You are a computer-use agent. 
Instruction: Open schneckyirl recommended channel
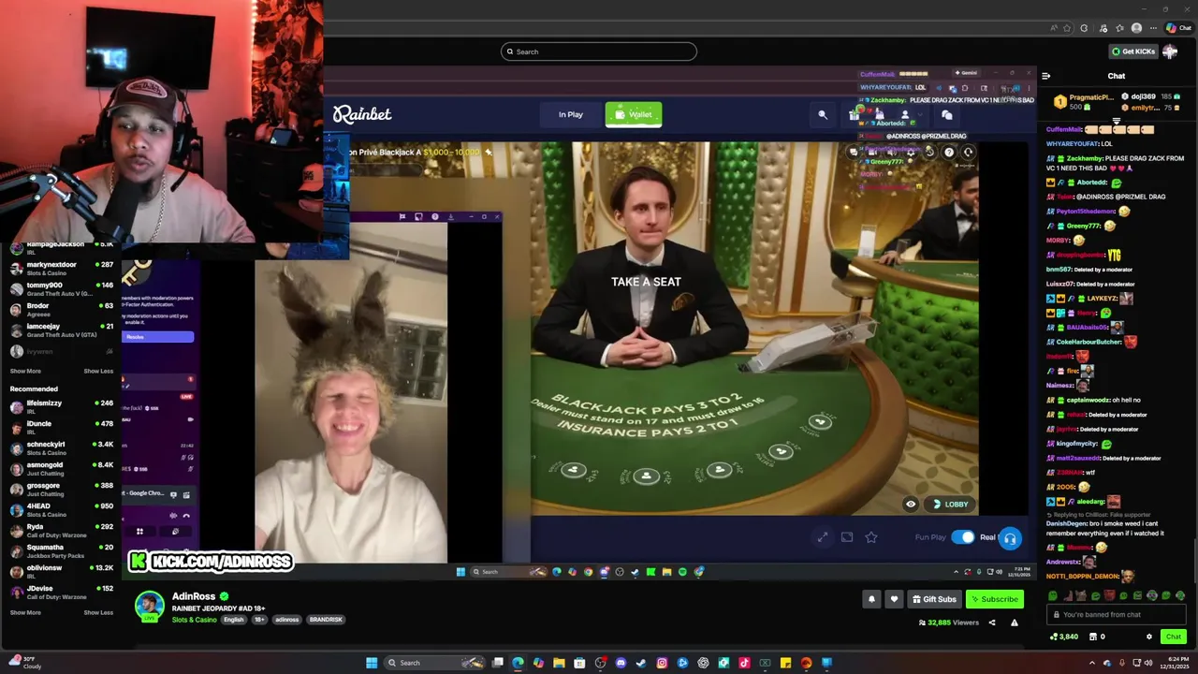62,448
